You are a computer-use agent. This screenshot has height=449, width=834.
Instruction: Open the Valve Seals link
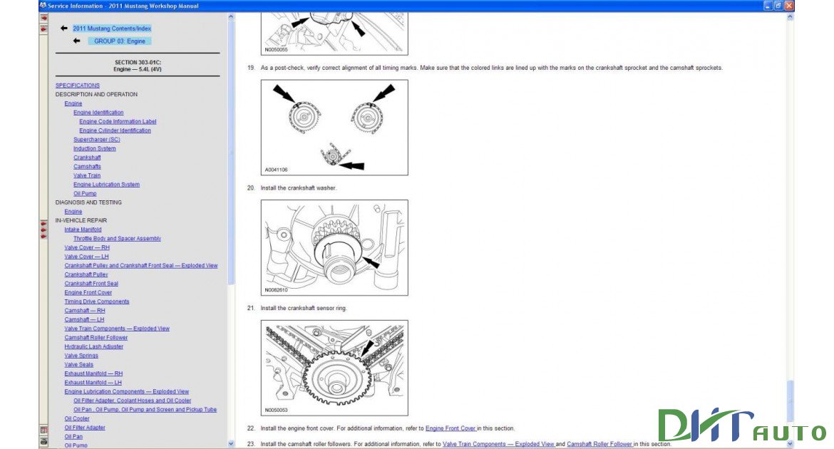pos(78,365)
